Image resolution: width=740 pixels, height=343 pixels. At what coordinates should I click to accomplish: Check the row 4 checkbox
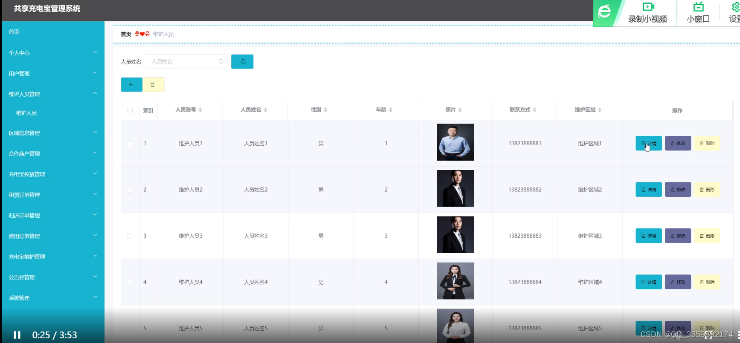130,282
